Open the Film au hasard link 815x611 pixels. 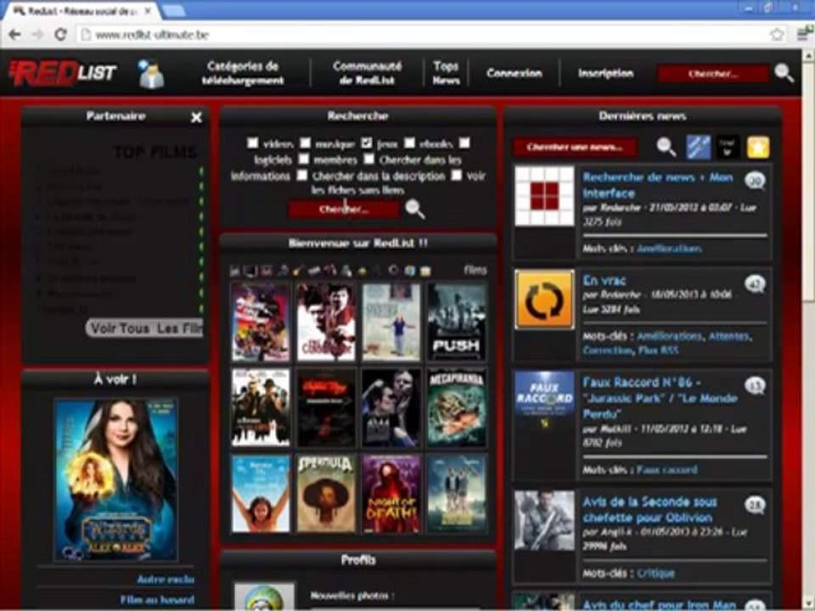coord(157,600)
